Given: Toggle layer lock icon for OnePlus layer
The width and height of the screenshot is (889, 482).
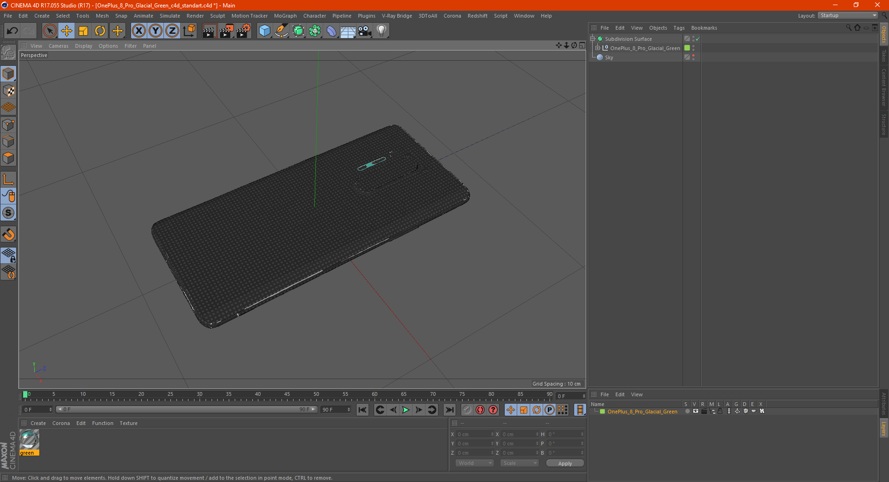Looking at the screenshot, I should [720, 411].
